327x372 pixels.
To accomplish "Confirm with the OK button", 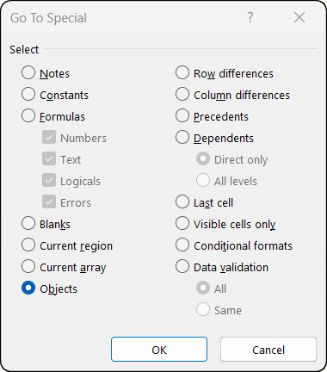I will [159, 350].
